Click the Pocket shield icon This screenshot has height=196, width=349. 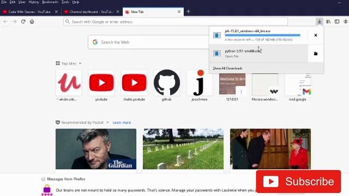(x=58, y=122)
